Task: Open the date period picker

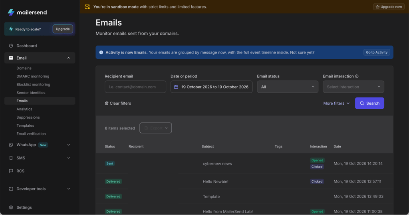Action: tap(211, 87)
